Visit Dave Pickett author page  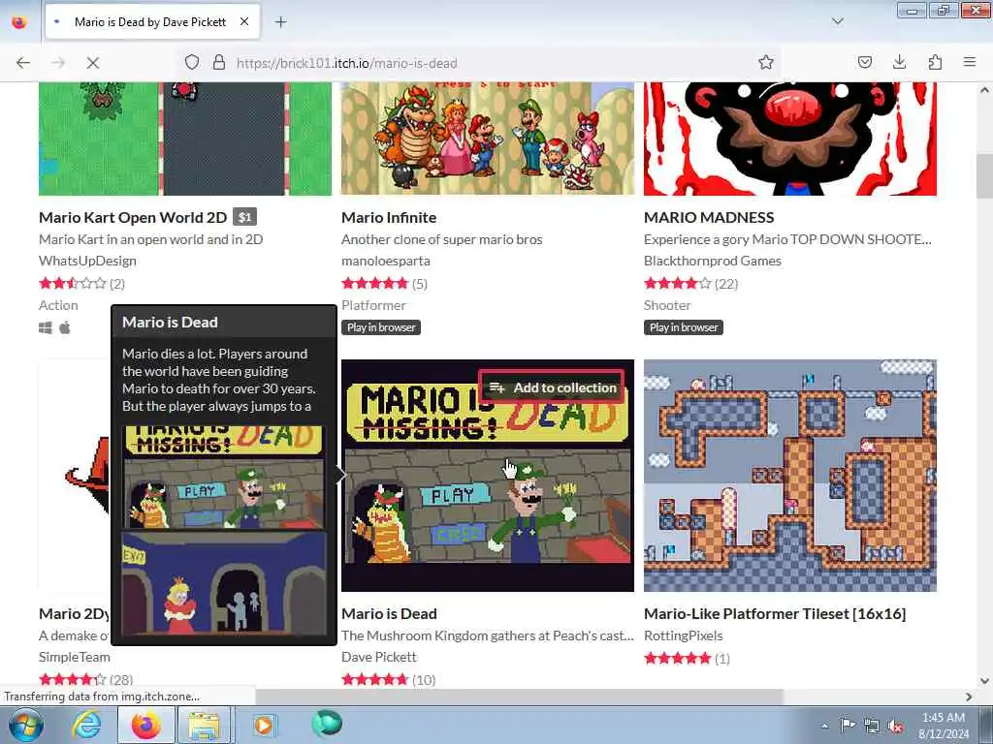pyautogui.click(x=379, y=657)
